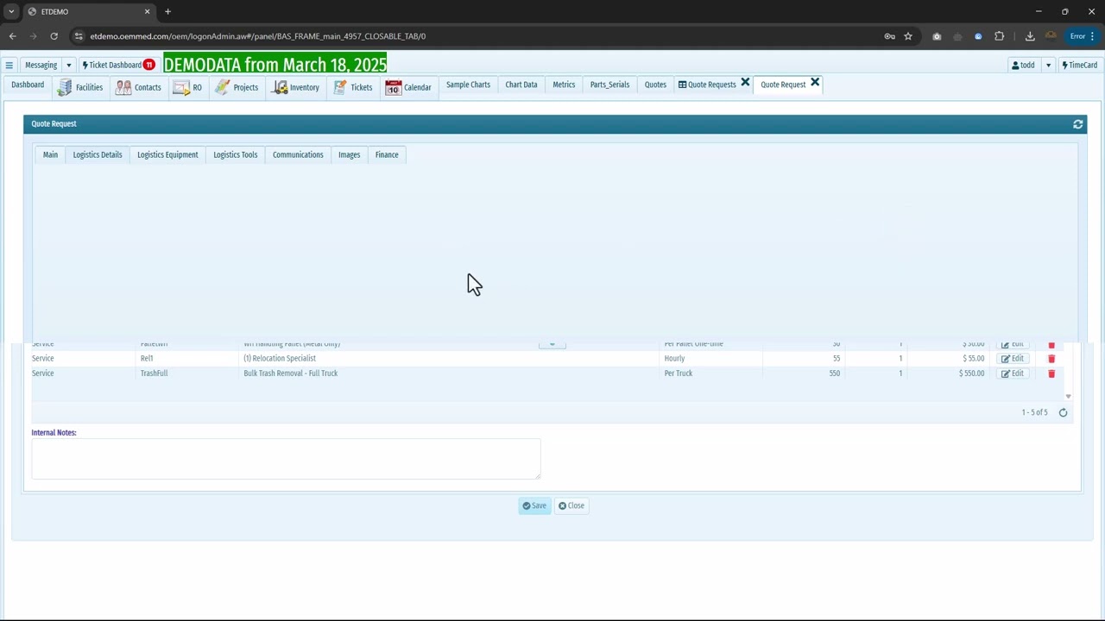This screenshot has width=1105, height=621.
Task: Click the Projects pencil icon
Action: pos(223,87)
